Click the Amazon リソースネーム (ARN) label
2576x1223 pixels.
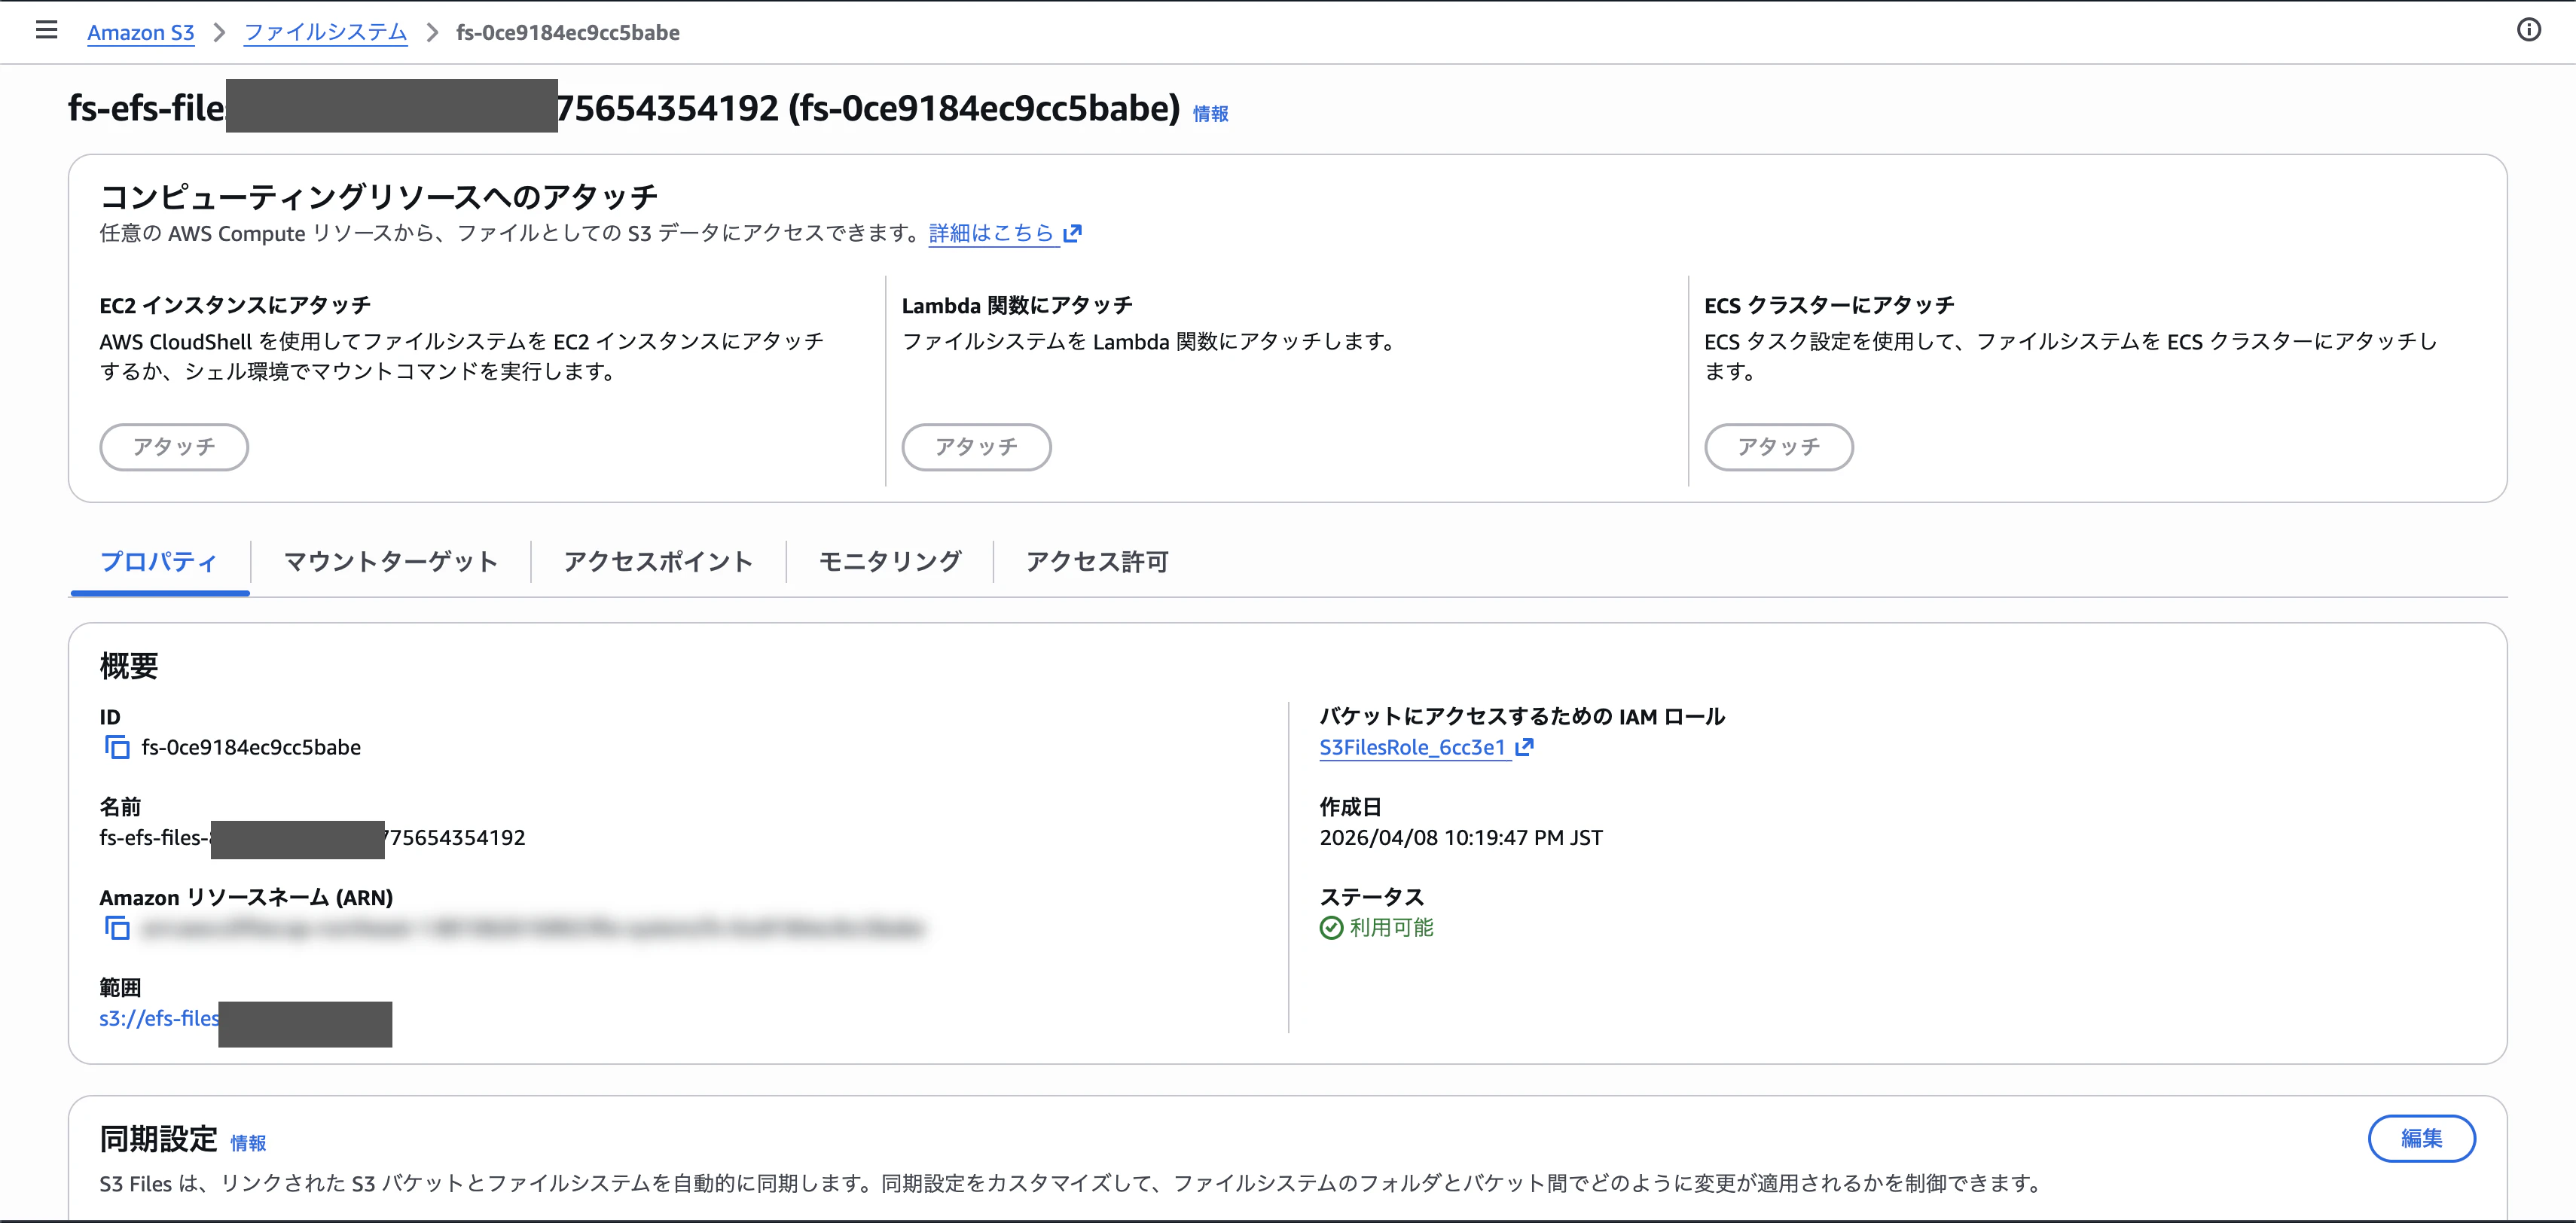[x=246, y=897]
